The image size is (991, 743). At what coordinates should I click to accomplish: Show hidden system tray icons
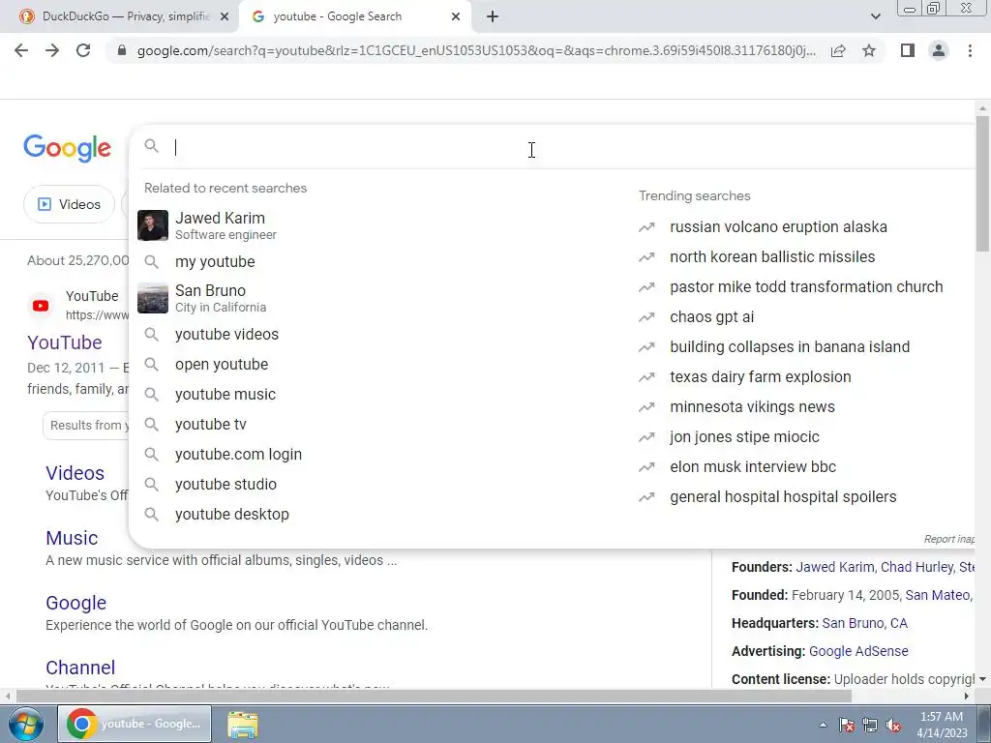[823, 725]
